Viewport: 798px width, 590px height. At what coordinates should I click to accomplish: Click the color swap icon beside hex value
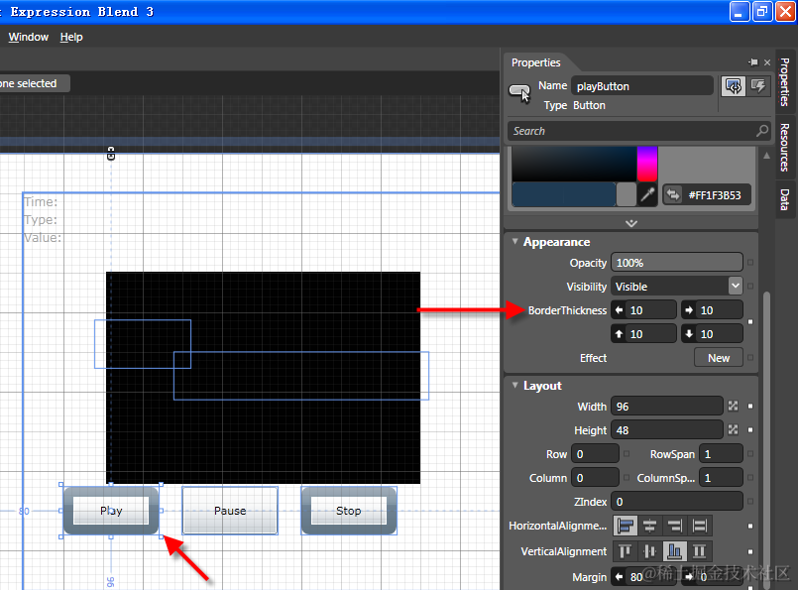pyautogui.click(x=673, y=194)
